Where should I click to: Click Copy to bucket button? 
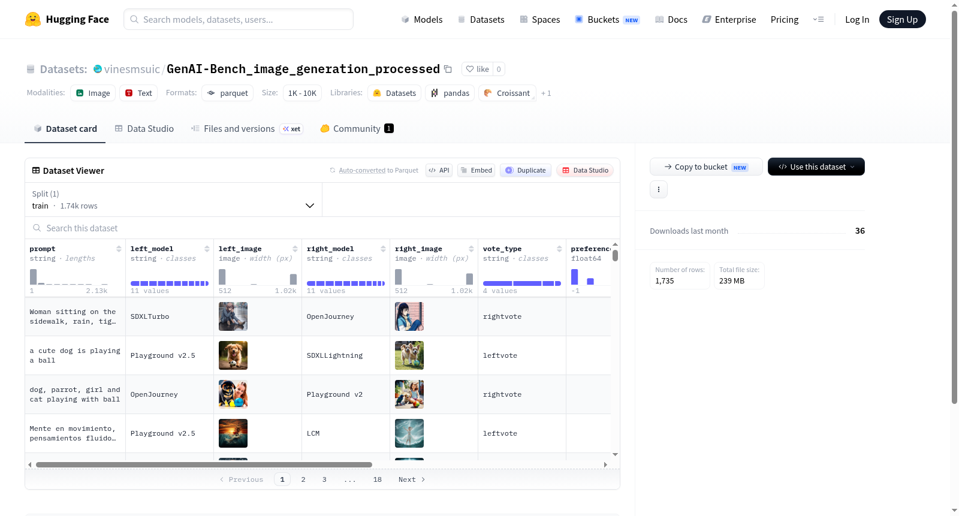coord(706,167)
